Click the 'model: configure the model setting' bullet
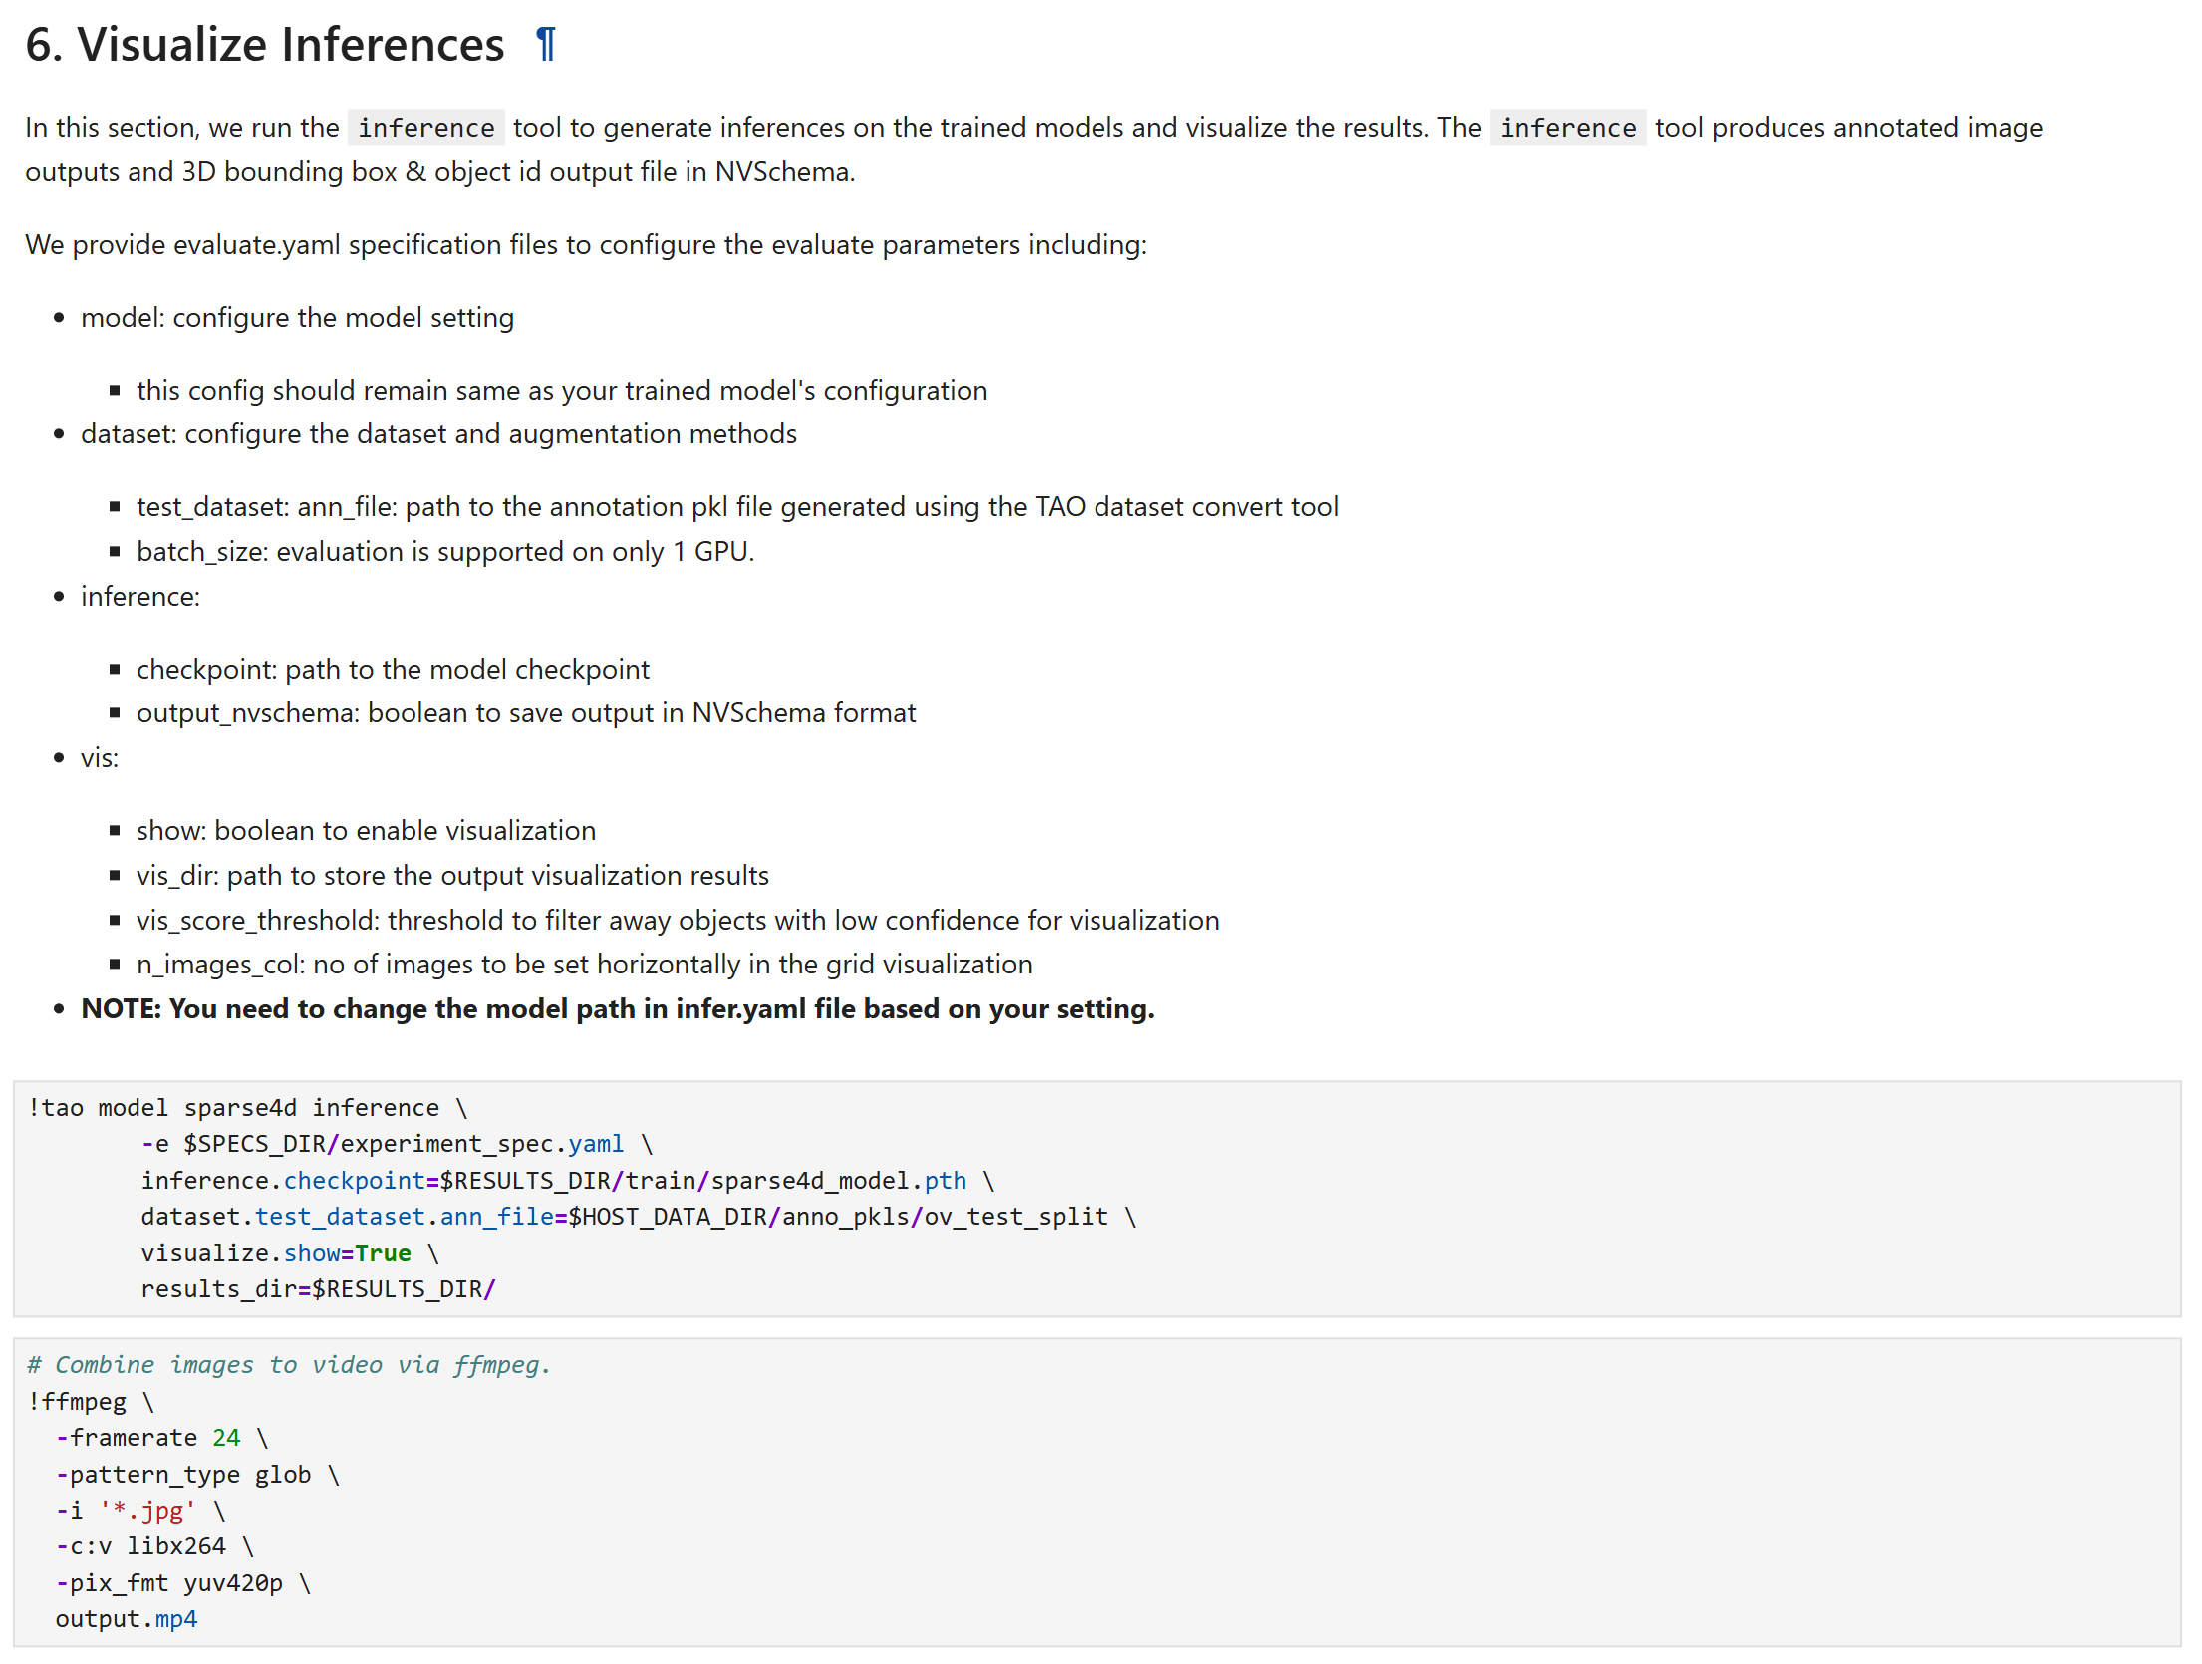The image size is (2202, 1664). [x=297, y=318]
